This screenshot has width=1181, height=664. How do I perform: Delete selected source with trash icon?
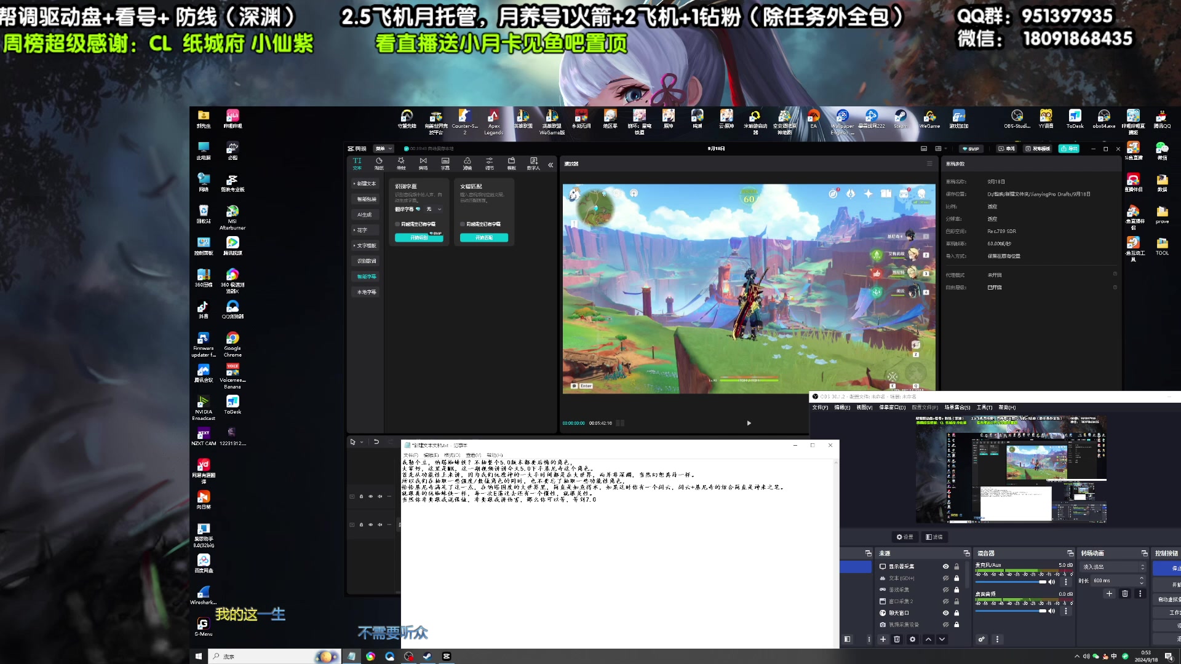(897, 639)
